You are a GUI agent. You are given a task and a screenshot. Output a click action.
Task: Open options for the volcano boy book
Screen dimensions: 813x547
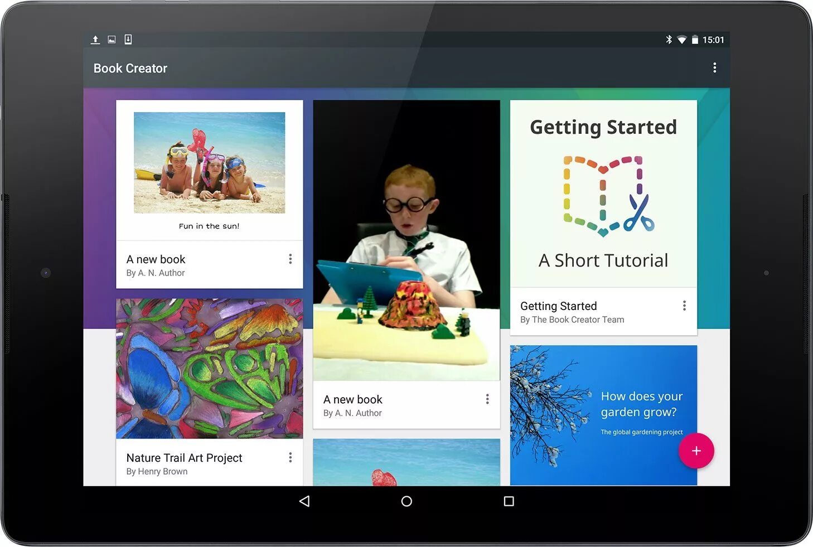[x=487, y=399]
